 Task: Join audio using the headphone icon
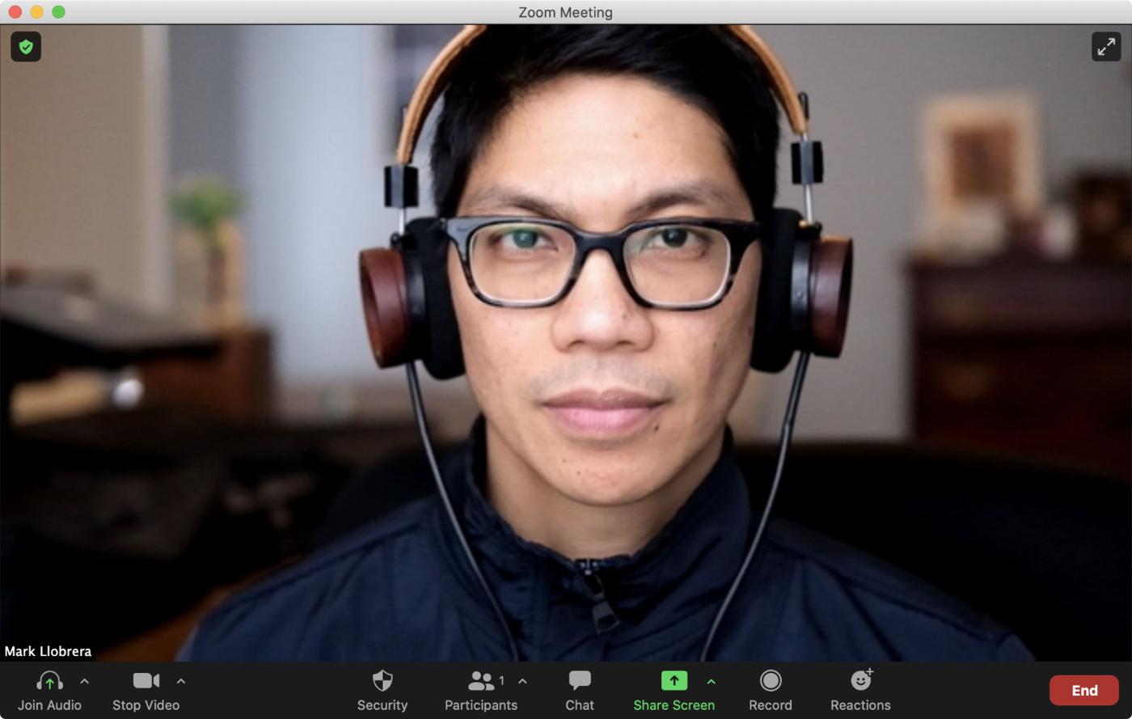49,682
